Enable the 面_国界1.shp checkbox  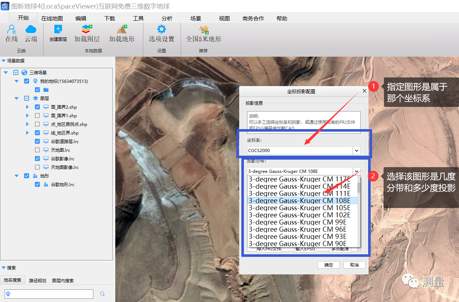37,115
